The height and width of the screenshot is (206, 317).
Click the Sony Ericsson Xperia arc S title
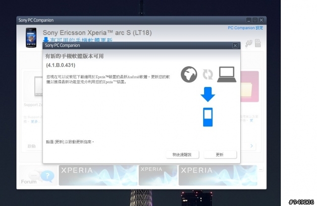[97, 33]
